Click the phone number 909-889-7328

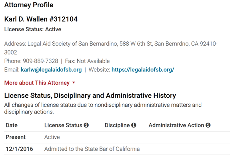coord(40,61)
